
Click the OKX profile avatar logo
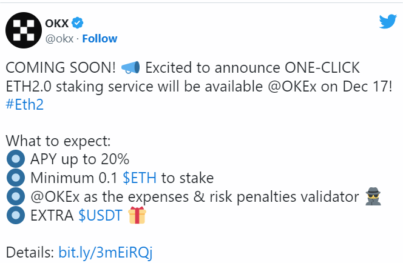click(24, 30)
